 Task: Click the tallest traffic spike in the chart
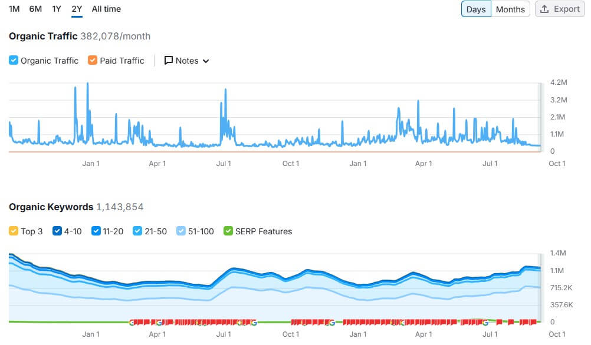(88, 84)
